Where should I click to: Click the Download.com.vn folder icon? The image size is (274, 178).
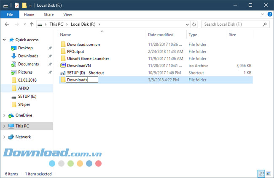coord(63,44)
